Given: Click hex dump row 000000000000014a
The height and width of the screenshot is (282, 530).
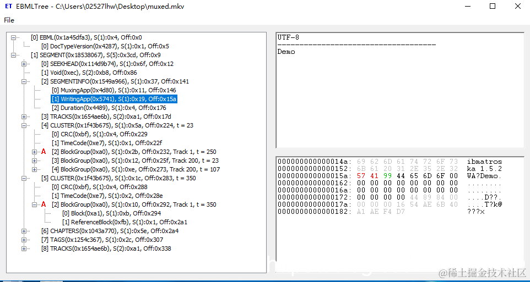Looking at the screenshot, I should pyautogui.click(x=390, y=162).
